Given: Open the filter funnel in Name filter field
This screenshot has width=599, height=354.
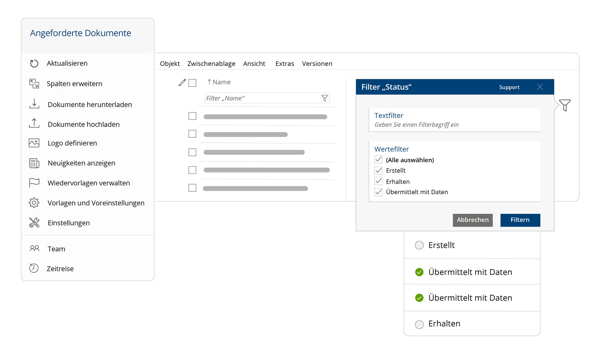Looking at the screenshot, I should [325, 98].
